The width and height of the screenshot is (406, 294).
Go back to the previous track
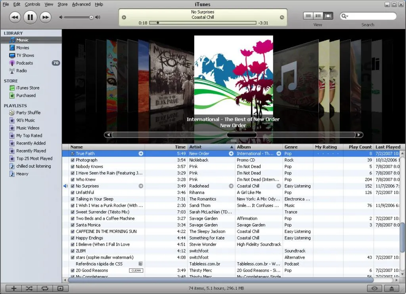click(x=15, y=17)
